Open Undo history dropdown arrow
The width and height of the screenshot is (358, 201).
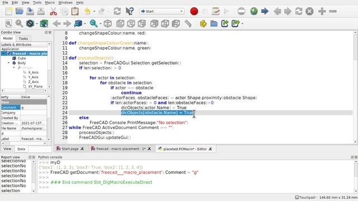pos(94,11)
